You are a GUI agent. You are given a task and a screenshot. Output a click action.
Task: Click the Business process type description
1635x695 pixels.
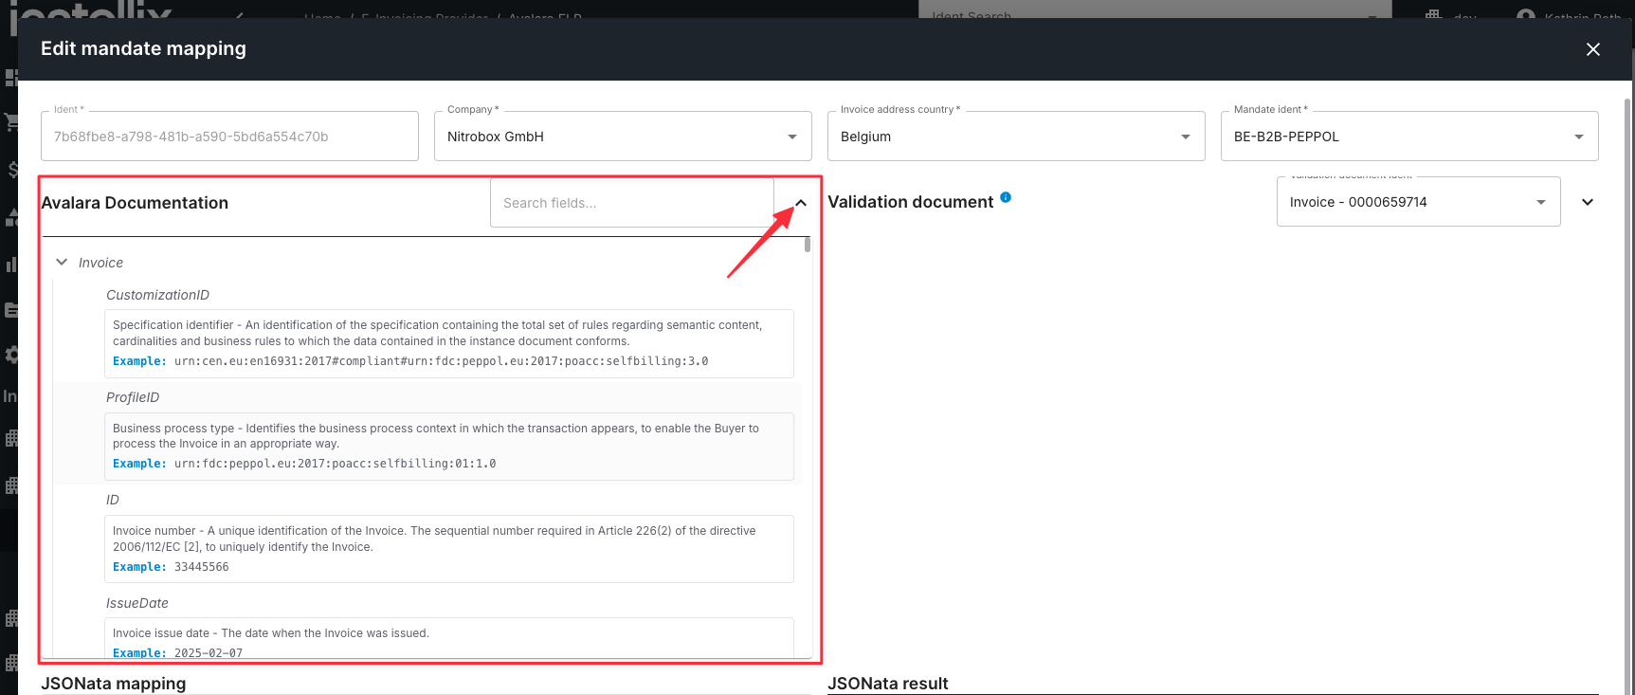(x=436, y=436)
